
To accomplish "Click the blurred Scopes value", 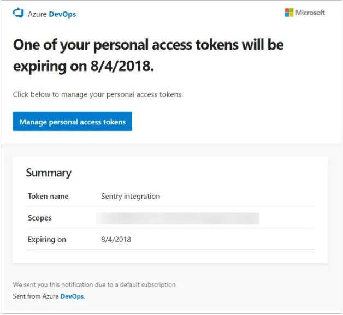I will click(178, 218).
